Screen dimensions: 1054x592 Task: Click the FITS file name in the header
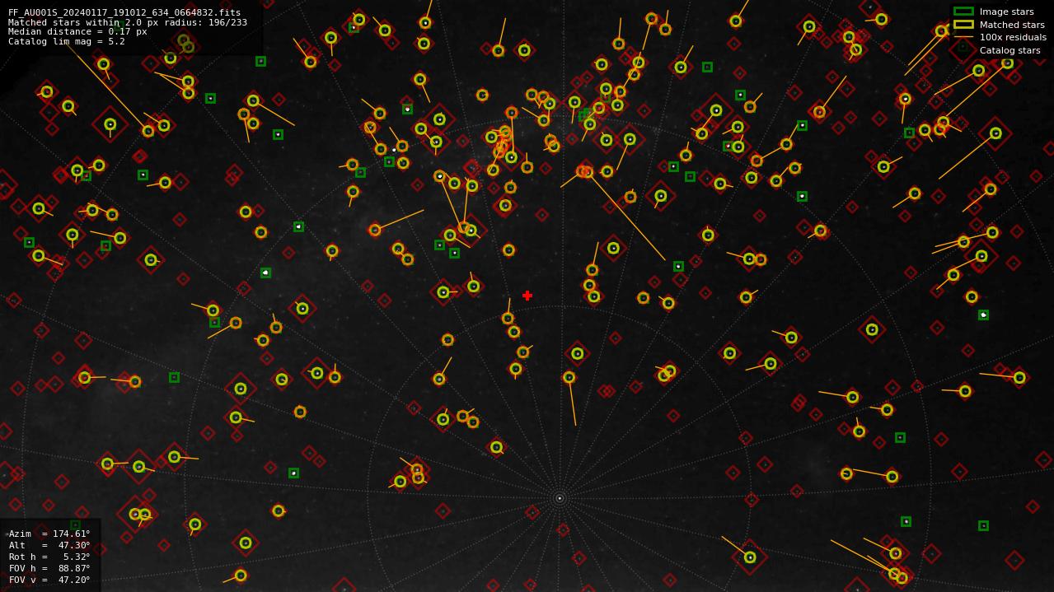coord(124,12)
